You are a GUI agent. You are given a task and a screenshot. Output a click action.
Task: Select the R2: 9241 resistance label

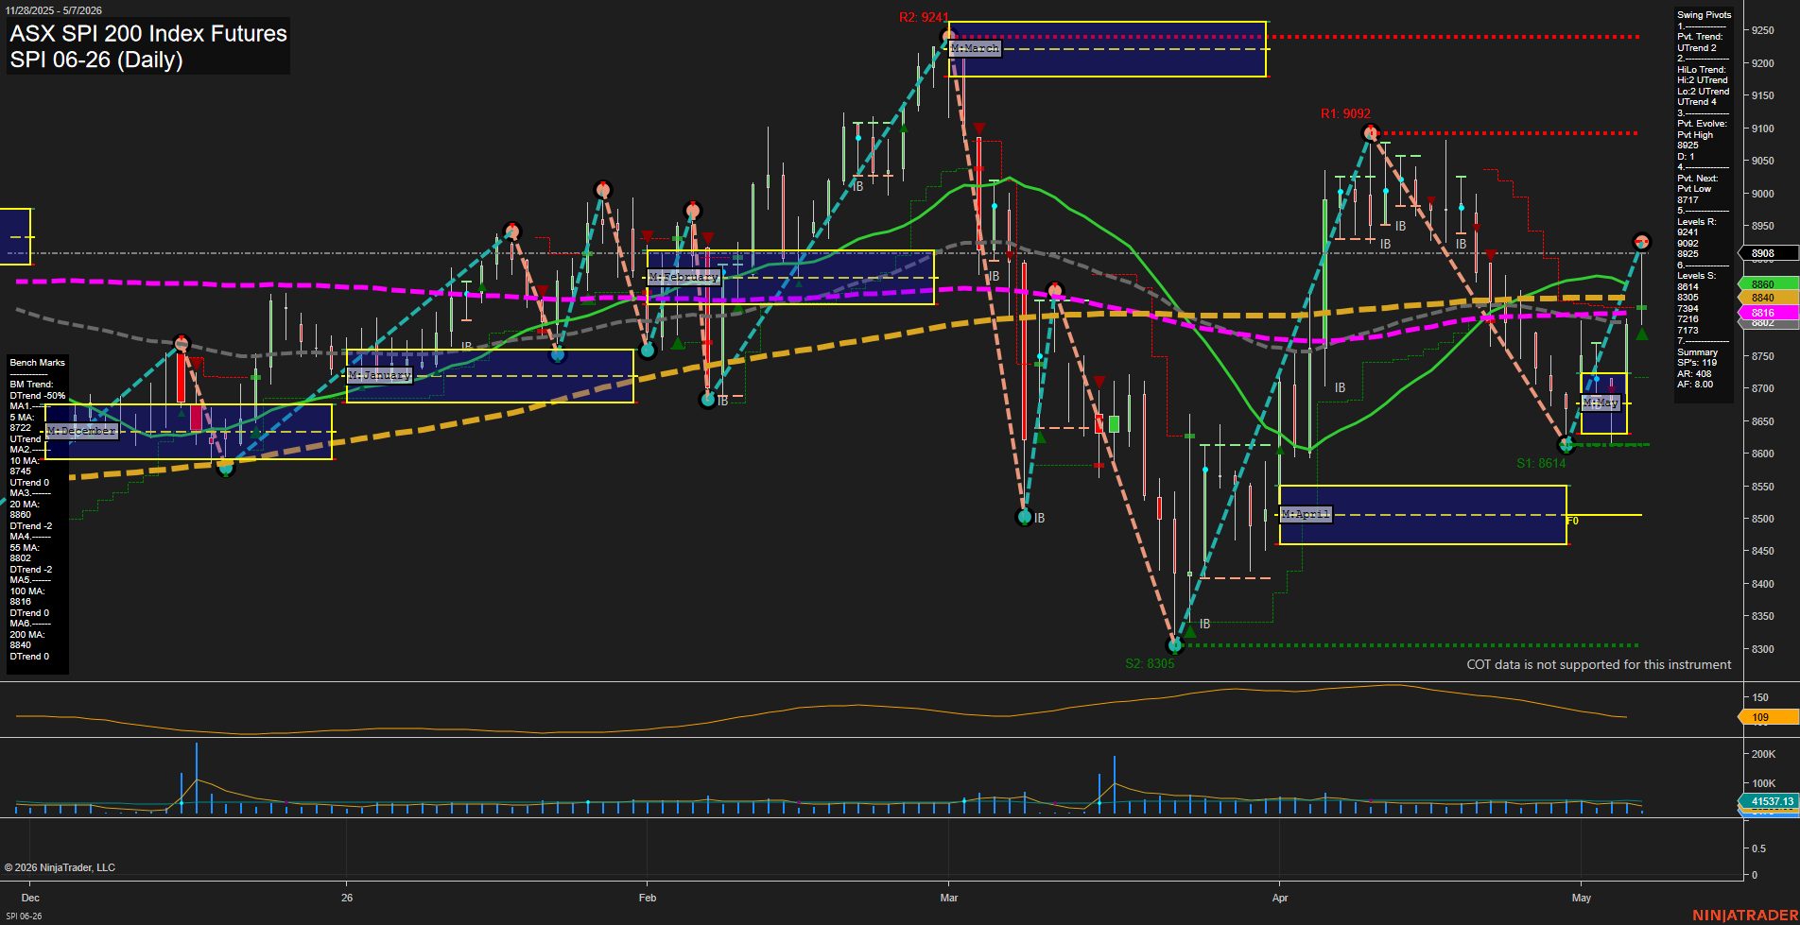click(x=923, y=17)
